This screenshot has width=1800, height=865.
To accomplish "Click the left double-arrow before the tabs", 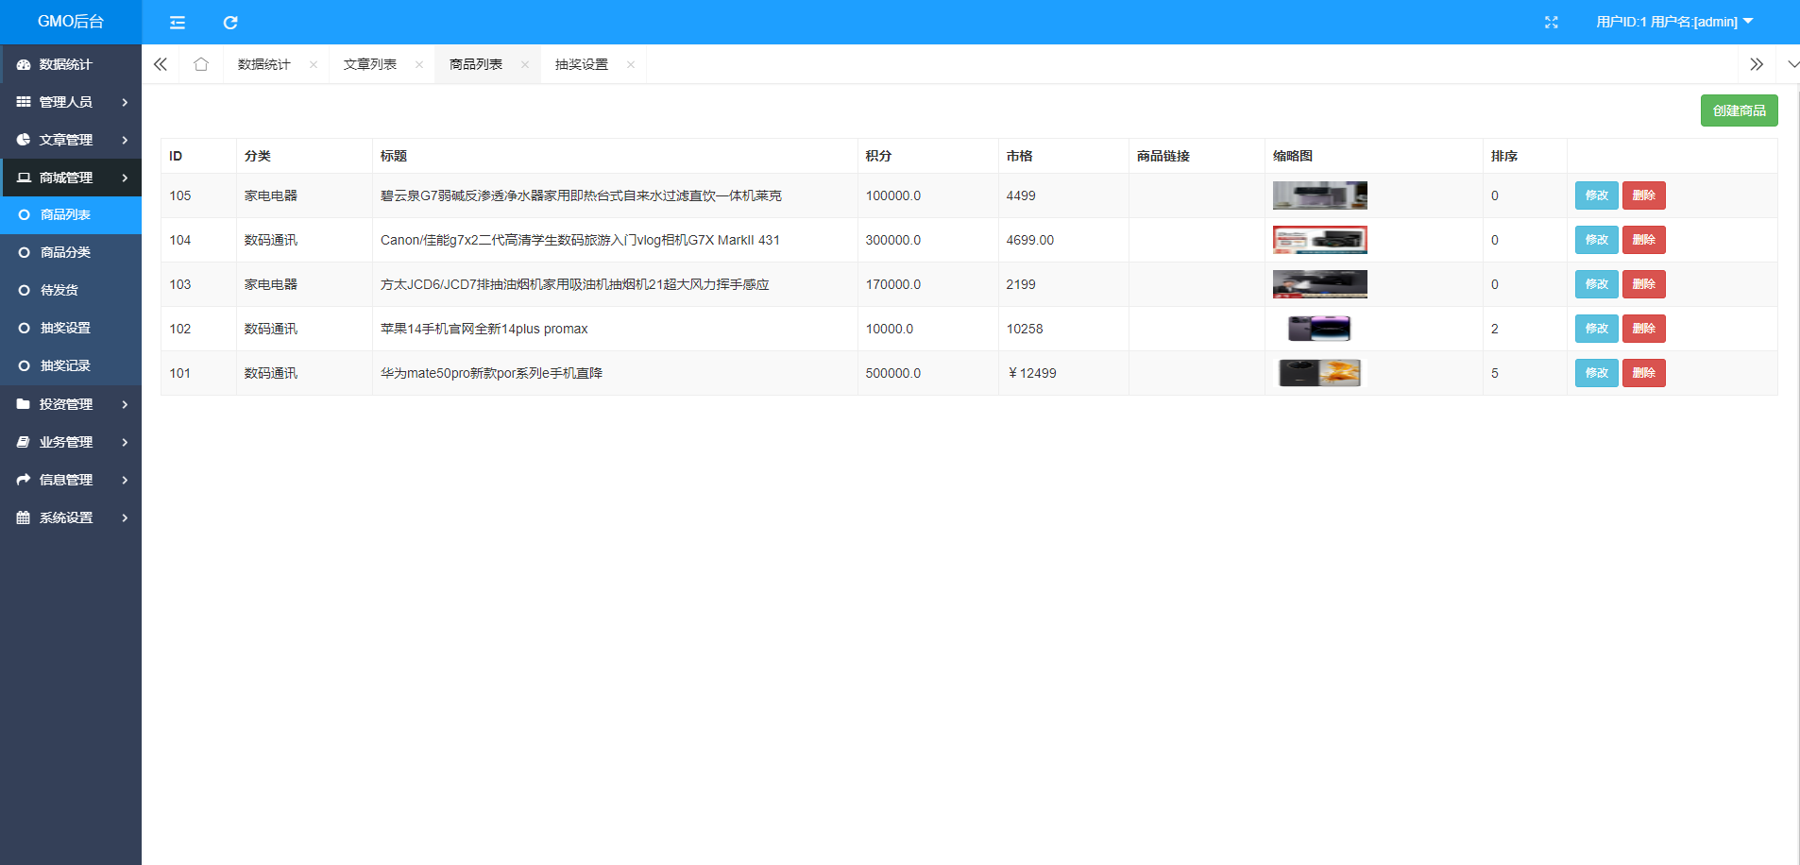I will [160, 63].
